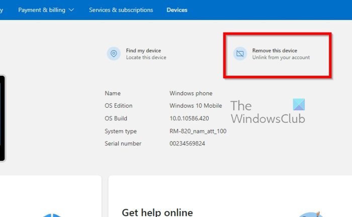Viewport: 352px width, 217px height.
Task: Click Unlink from your account subtitle
Action: pyautogui.click(x=281, y=58)
